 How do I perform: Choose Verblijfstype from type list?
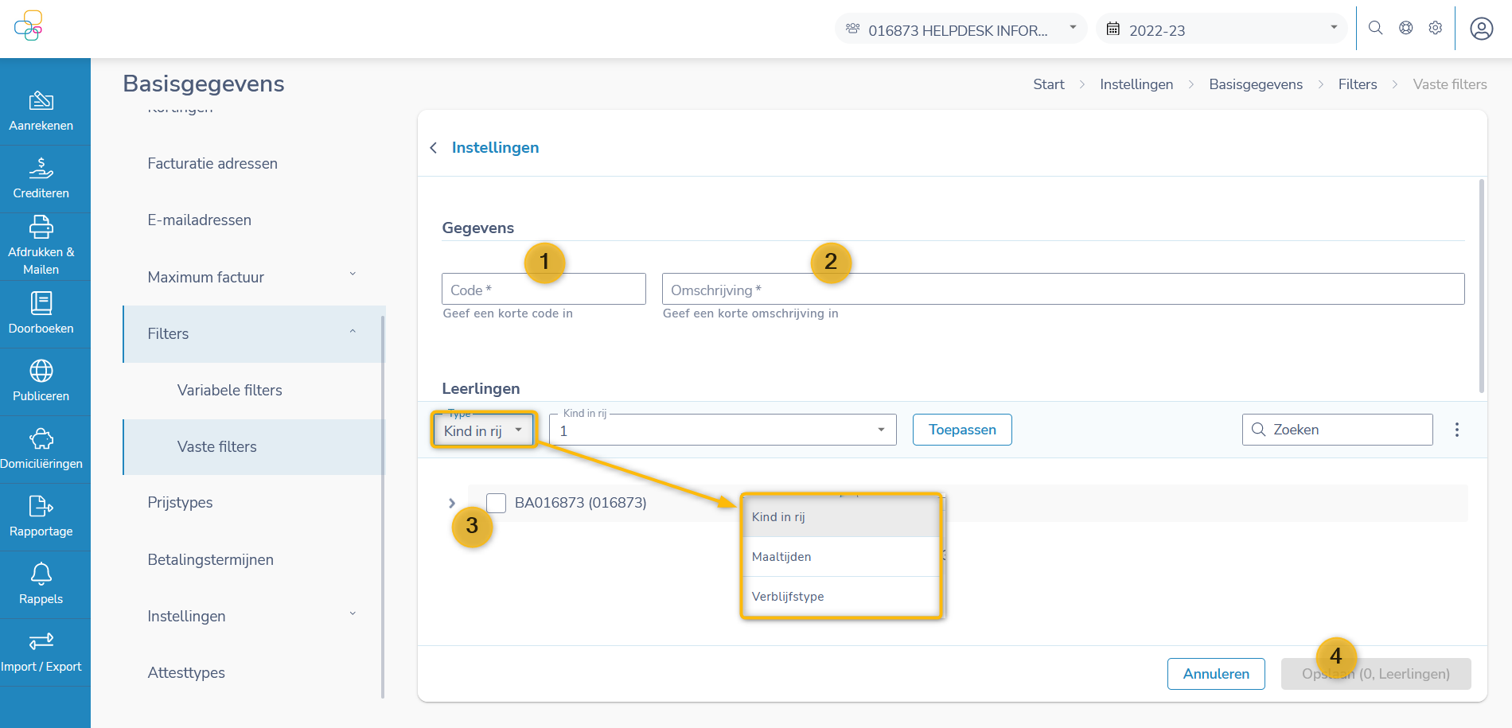[x=841, y=597]
